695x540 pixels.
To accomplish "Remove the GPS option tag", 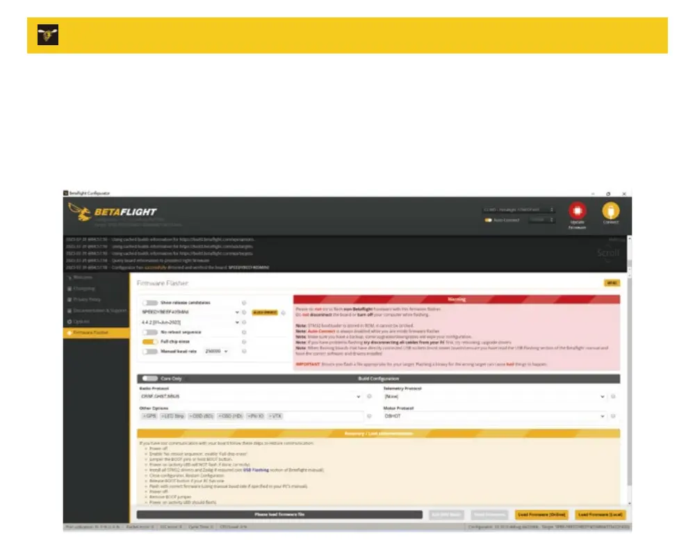I will (145, 416).
